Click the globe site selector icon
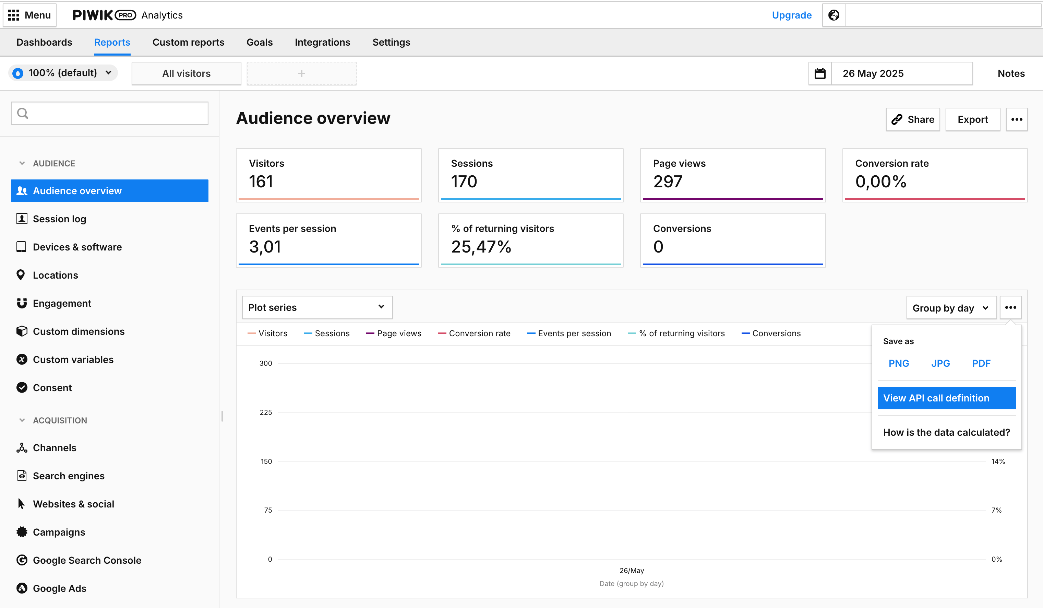 pyautogui.click(x=834, y=15)
